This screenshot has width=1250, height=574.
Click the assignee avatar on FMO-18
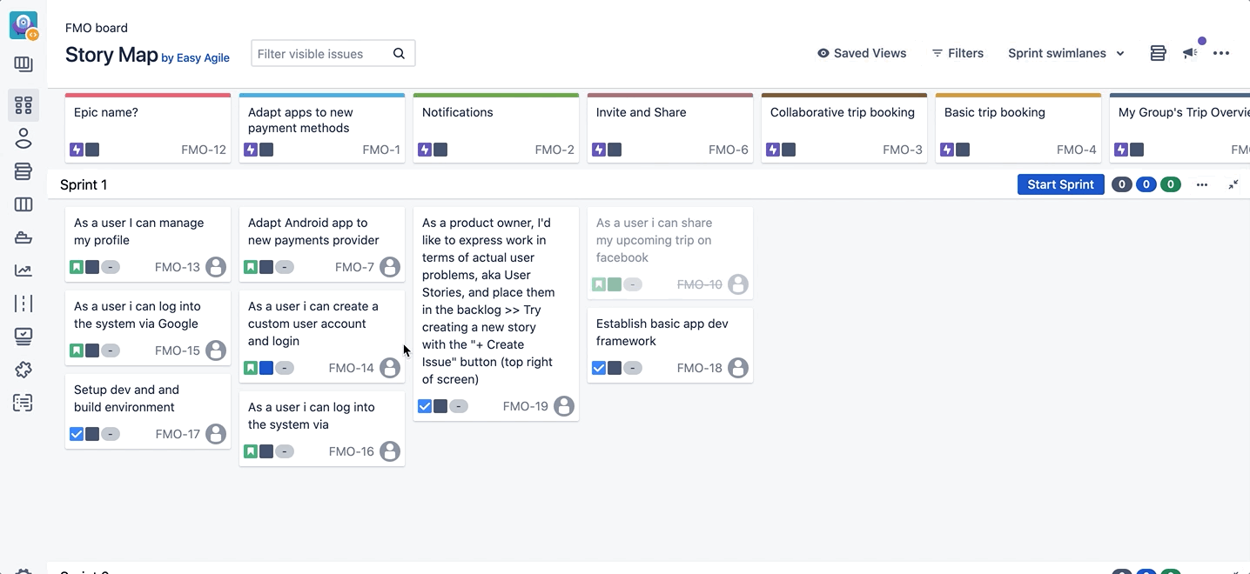tap(738, 368)
